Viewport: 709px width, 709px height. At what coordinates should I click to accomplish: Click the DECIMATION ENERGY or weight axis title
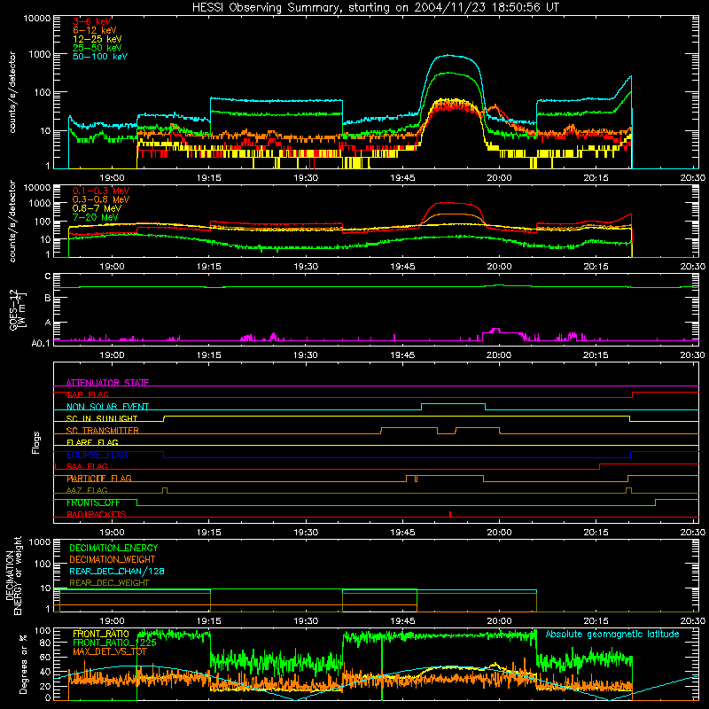(13, 575)
